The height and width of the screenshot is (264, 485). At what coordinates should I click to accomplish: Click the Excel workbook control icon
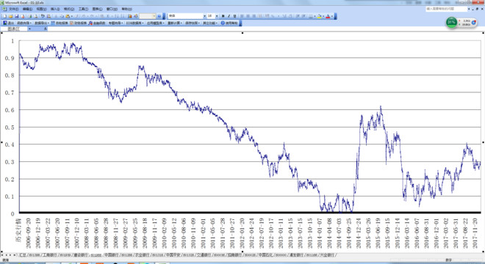point(4,9)
